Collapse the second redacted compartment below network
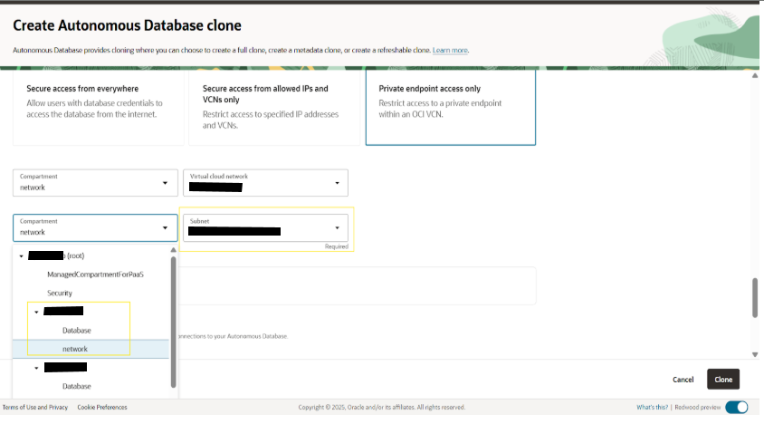Viewport: 764px width, 424px height. 36,369
